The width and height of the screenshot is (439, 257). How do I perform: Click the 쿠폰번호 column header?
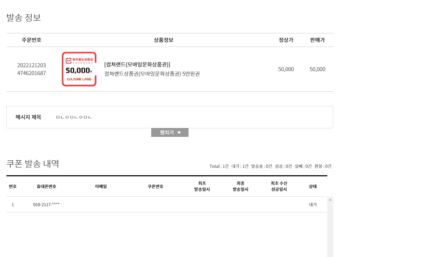pos(155,186)
